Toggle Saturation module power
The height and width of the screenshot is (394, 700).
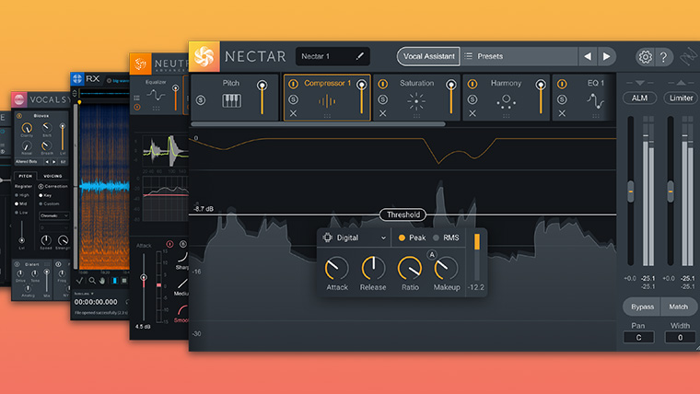coord(382,84)
